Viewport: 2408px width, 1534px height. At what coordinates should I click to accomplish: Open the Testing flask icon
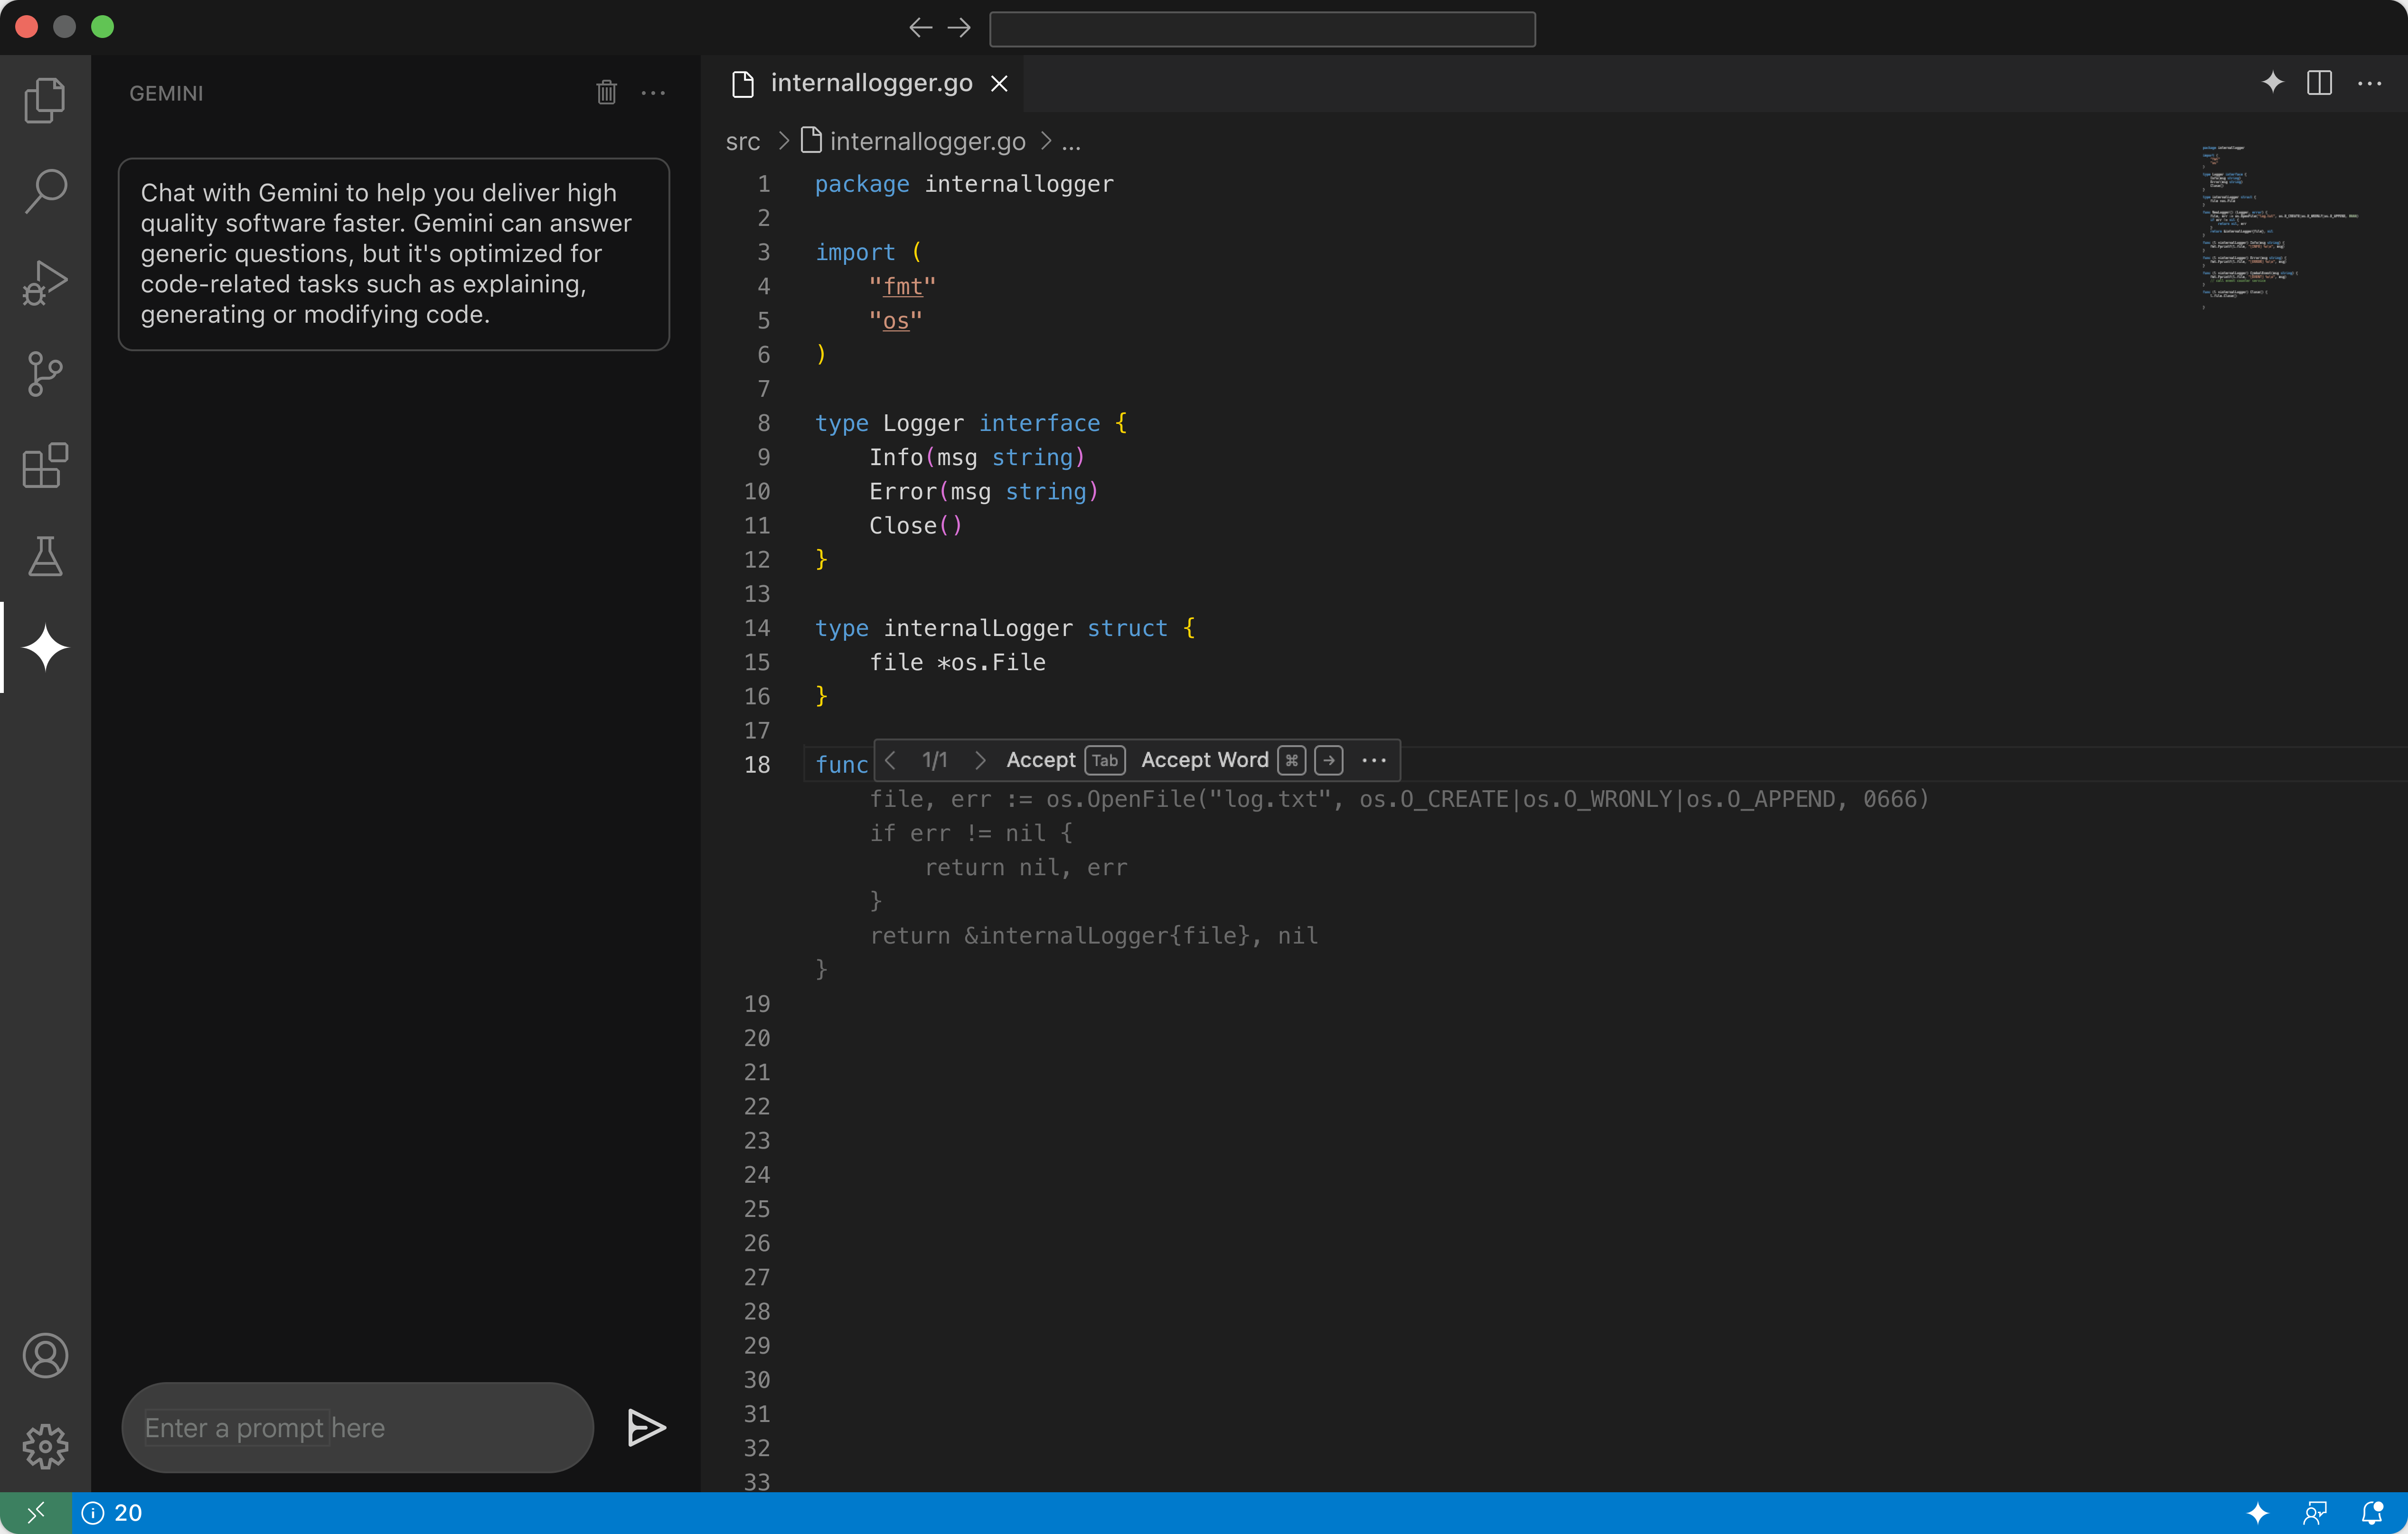[44, 556]
